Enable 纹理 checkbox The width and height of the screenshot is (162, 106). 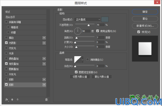pos(8,32)
